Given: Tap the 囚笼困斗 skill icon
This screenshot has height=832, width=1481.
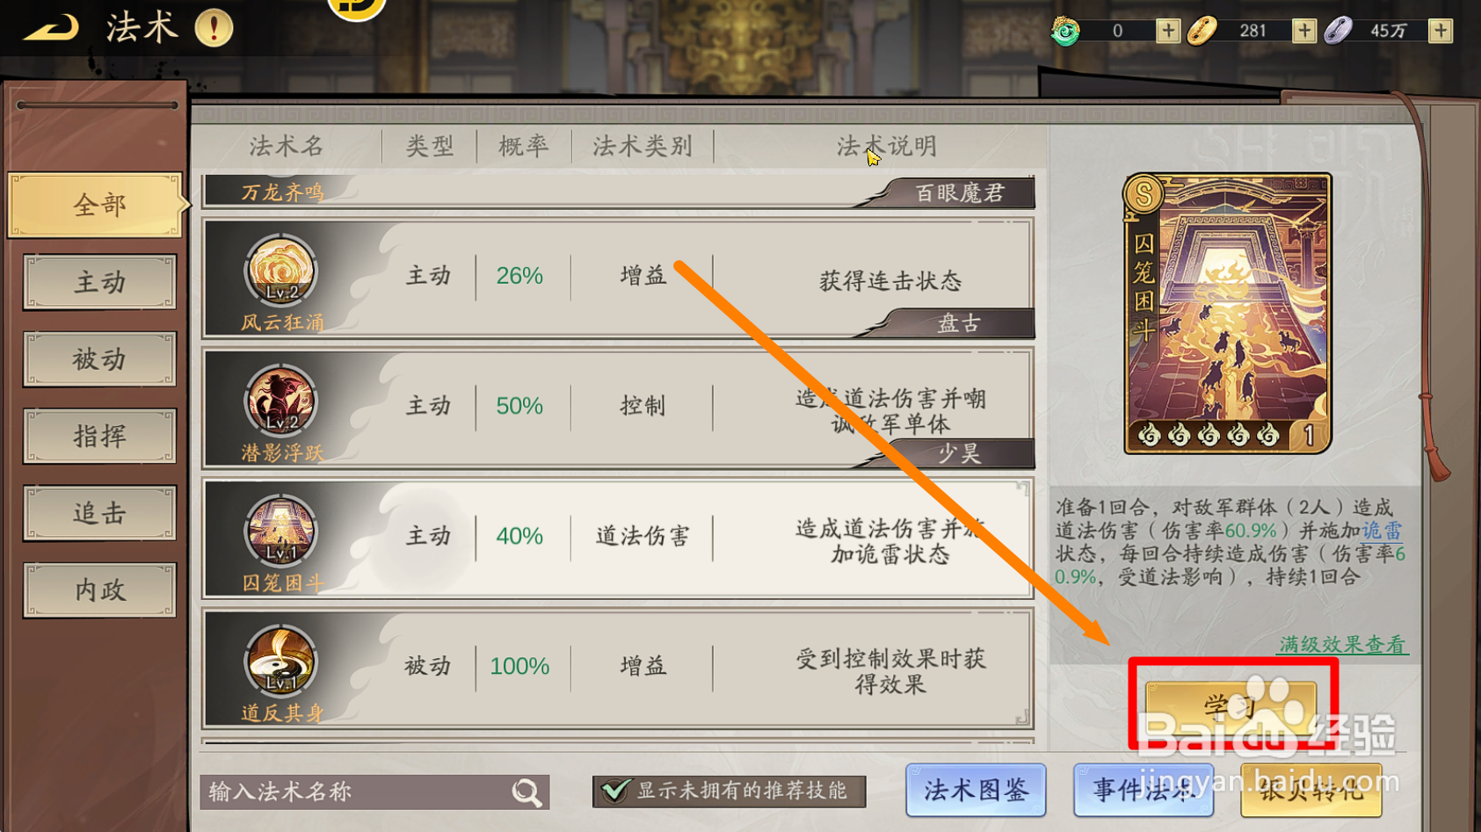Looking at the screenshot, I should [280, 531].
